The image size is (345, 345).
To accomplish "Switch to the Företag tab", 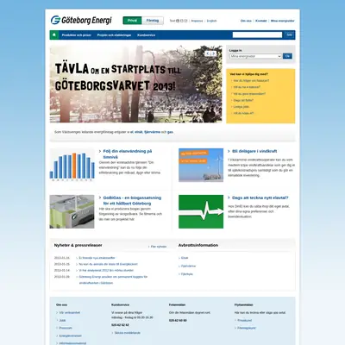I will (153, 21).
